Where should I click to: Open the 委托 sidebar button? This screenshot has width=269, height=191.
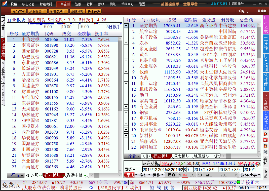(265, 161)
